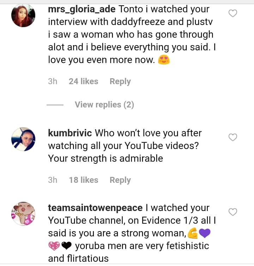This screenshot has height=266, width=254.
Task: Open kumbrivic username link
Action: point(70,133)
